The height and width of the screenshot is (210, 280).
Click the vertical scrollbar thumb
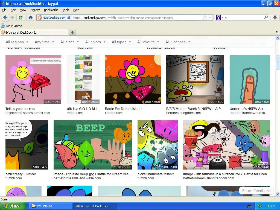click(278, 62)
